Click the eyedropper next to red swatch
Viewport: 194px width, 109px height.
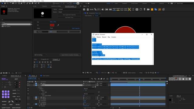(x=58, y=25)
